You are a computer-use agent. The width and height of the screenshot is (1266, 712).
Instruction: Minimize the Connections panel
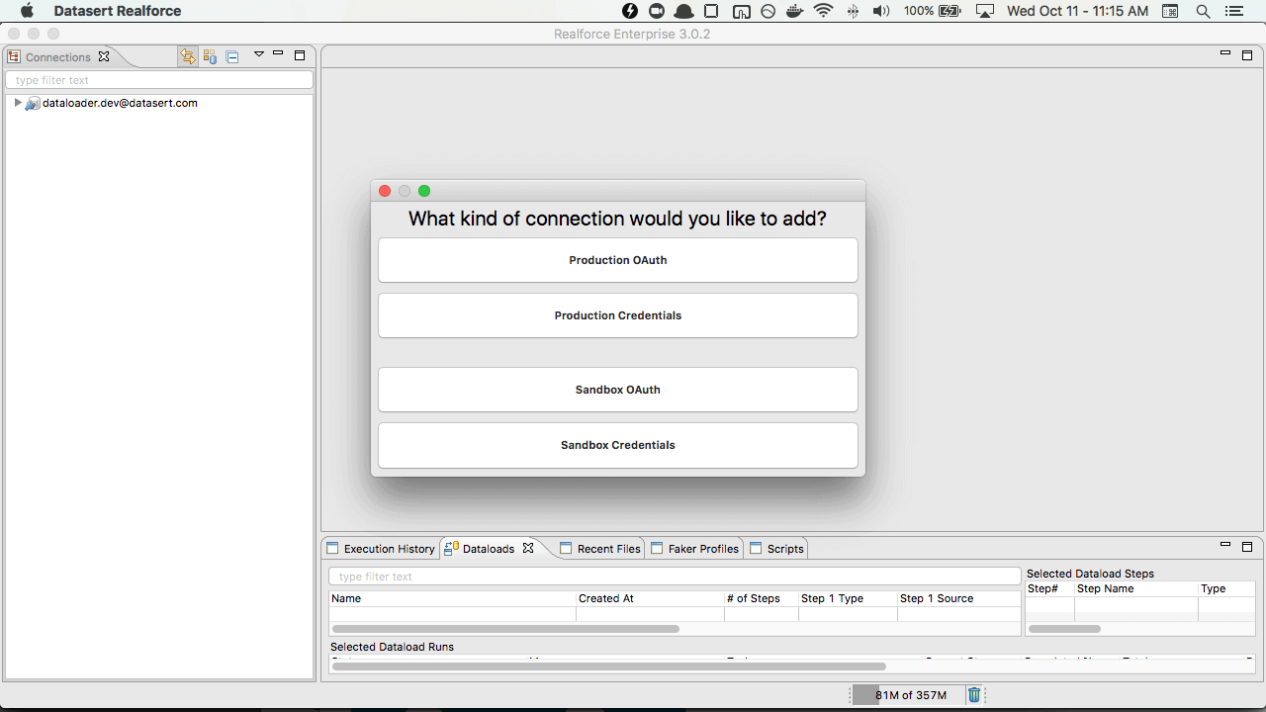pyautogui.click(x=278, y=53)
